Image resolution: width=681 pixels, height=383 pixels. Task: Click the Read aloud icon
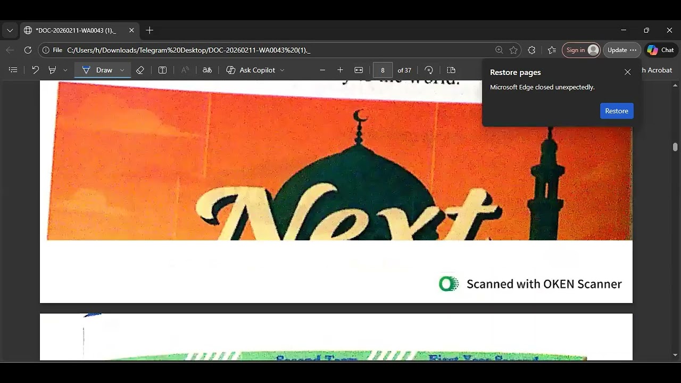185,70
